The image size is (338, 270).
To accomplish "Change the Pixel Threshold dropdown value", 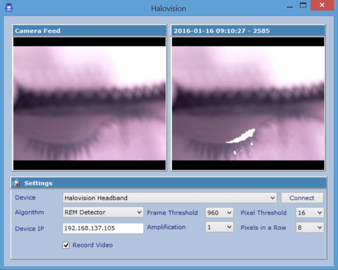I will 309,212.
